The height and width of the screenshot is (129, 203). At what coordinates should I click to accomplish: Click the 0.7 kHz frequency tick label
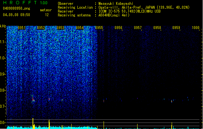click(x=2, y=106)
